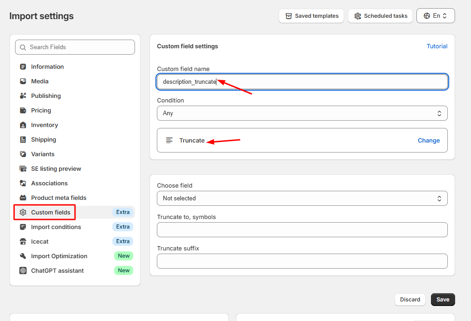The height and width of the screenshot is (321, 471).
Task: Focus the Search Fields box
Action: pos(75,47)
